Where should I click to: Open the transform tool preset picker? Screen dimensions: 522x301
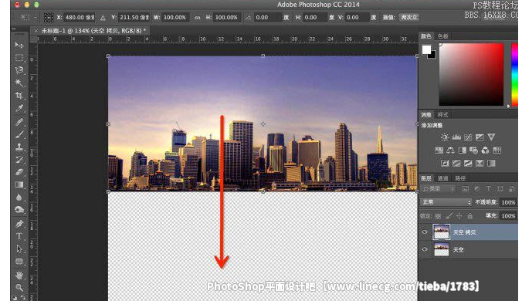point(29,17)
